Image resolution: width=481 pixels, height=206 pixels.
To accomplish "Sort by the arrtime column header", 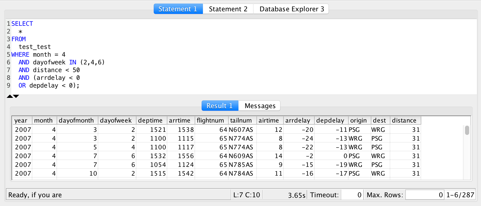I will (181, 121).
